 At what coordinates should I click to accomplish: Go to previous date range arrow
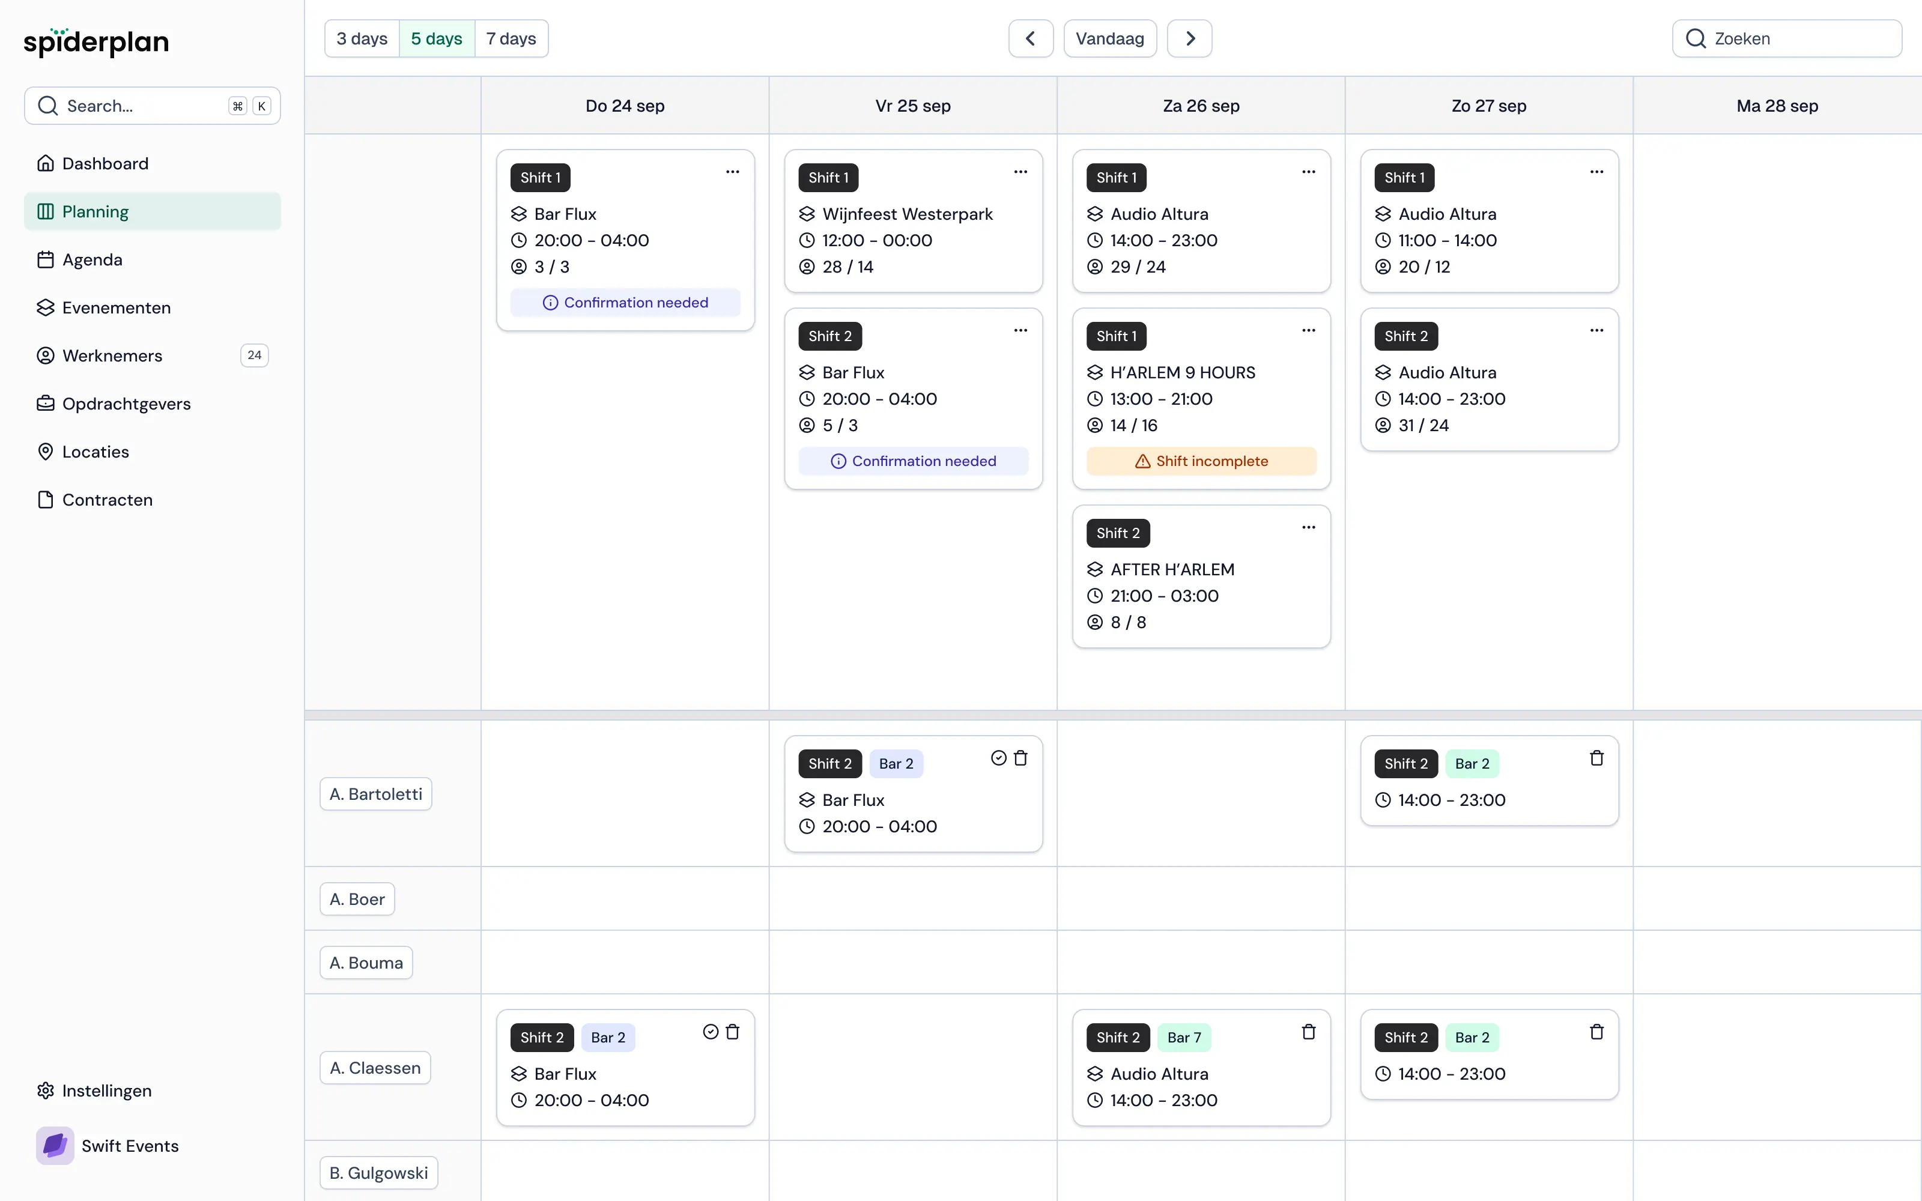pyautogui.click(x=1030, y=39)
